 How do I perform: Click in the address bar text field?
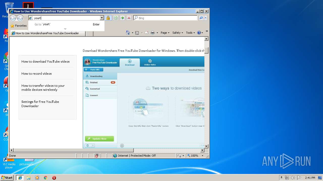[x=66, y=18]
